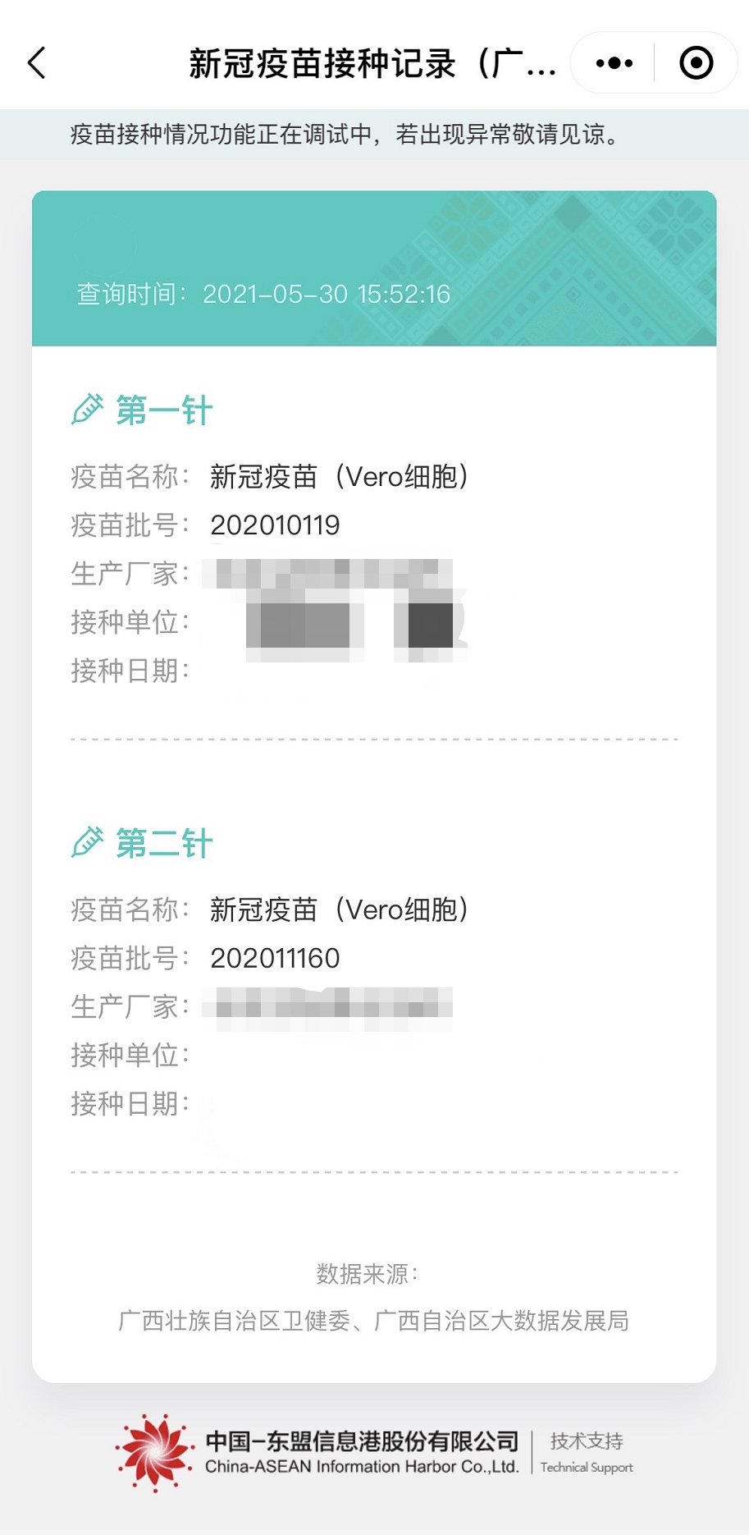Select the 第一针 section heading
Viewport: 749px width, 1535px height.
164,410
